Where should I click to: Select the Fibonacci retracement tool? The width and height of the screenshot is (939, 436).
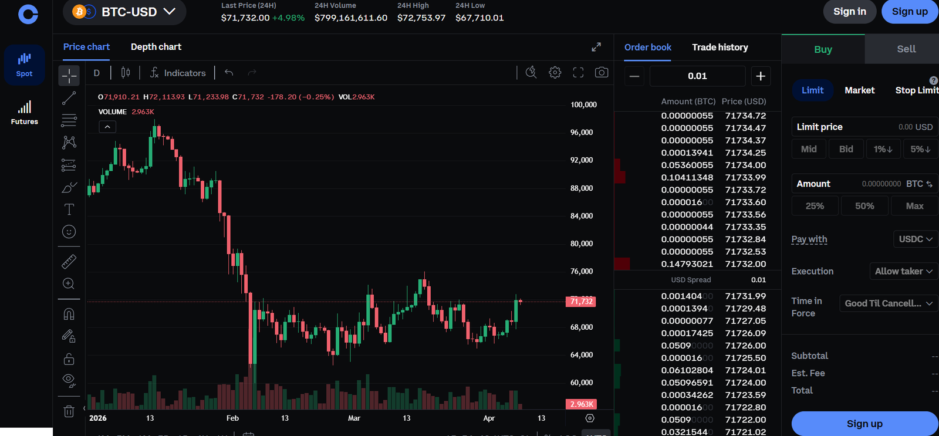[x=69, y=120]
